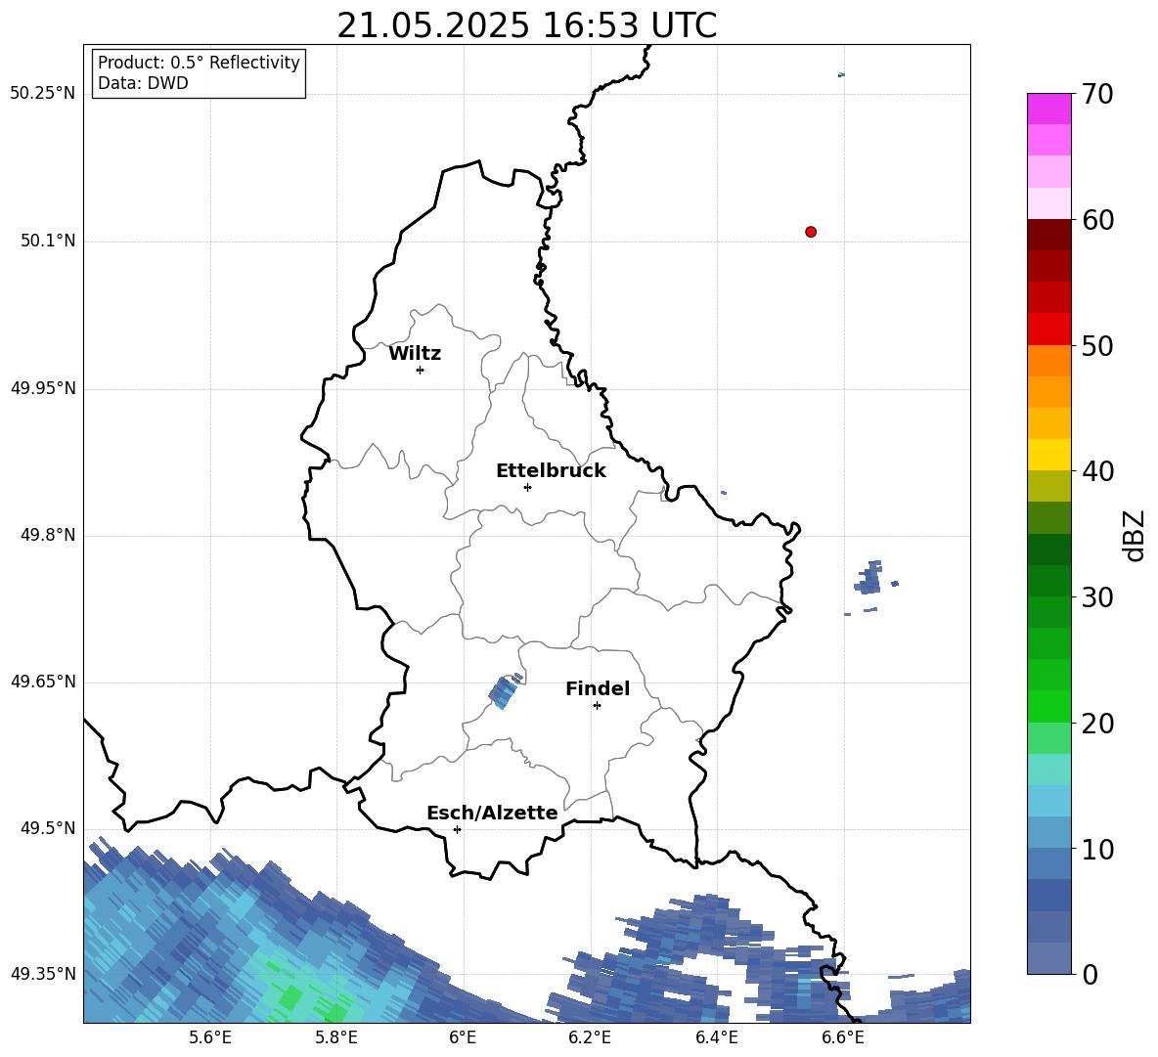Click the red station marker dot
Screen dimensions: 1158x1057
click(x=811, y=232)
